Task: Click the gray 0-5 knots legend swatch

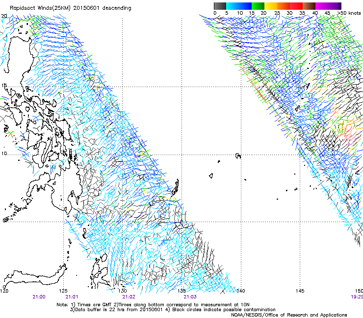Action: pos(220,6)
